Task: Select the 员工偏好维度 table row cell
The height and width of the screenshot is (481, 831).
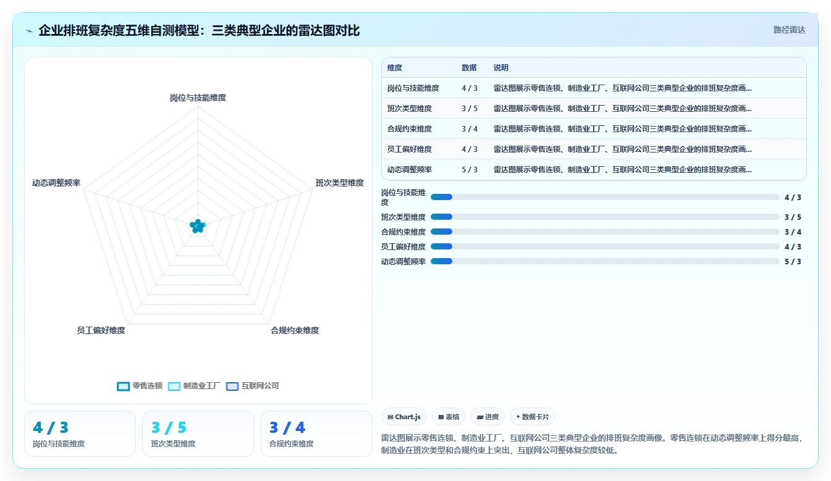Action: point(410,149)
